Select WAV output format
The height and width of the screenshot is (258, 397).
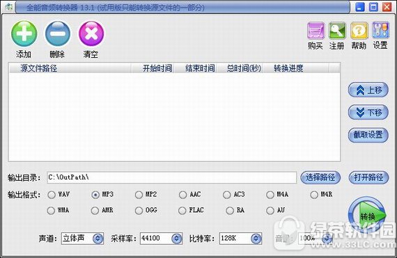point(52,195)
